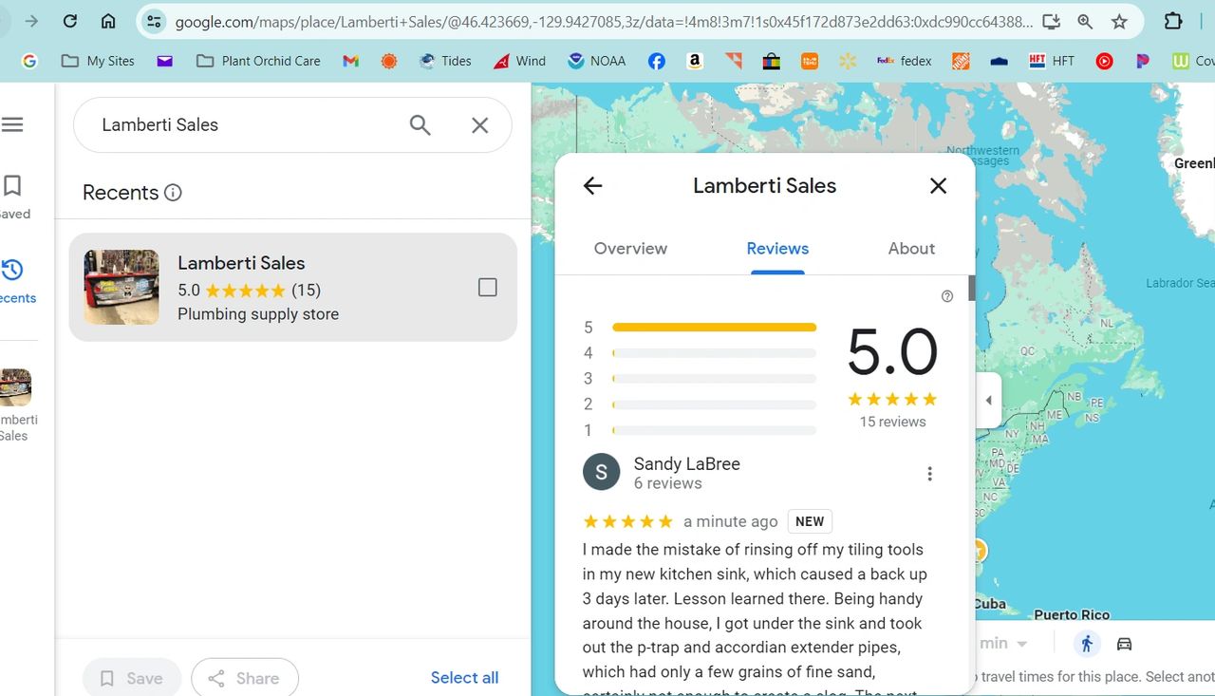Open the fedex bookmark
1215x696 pixels.
click(x=904, y=61)
